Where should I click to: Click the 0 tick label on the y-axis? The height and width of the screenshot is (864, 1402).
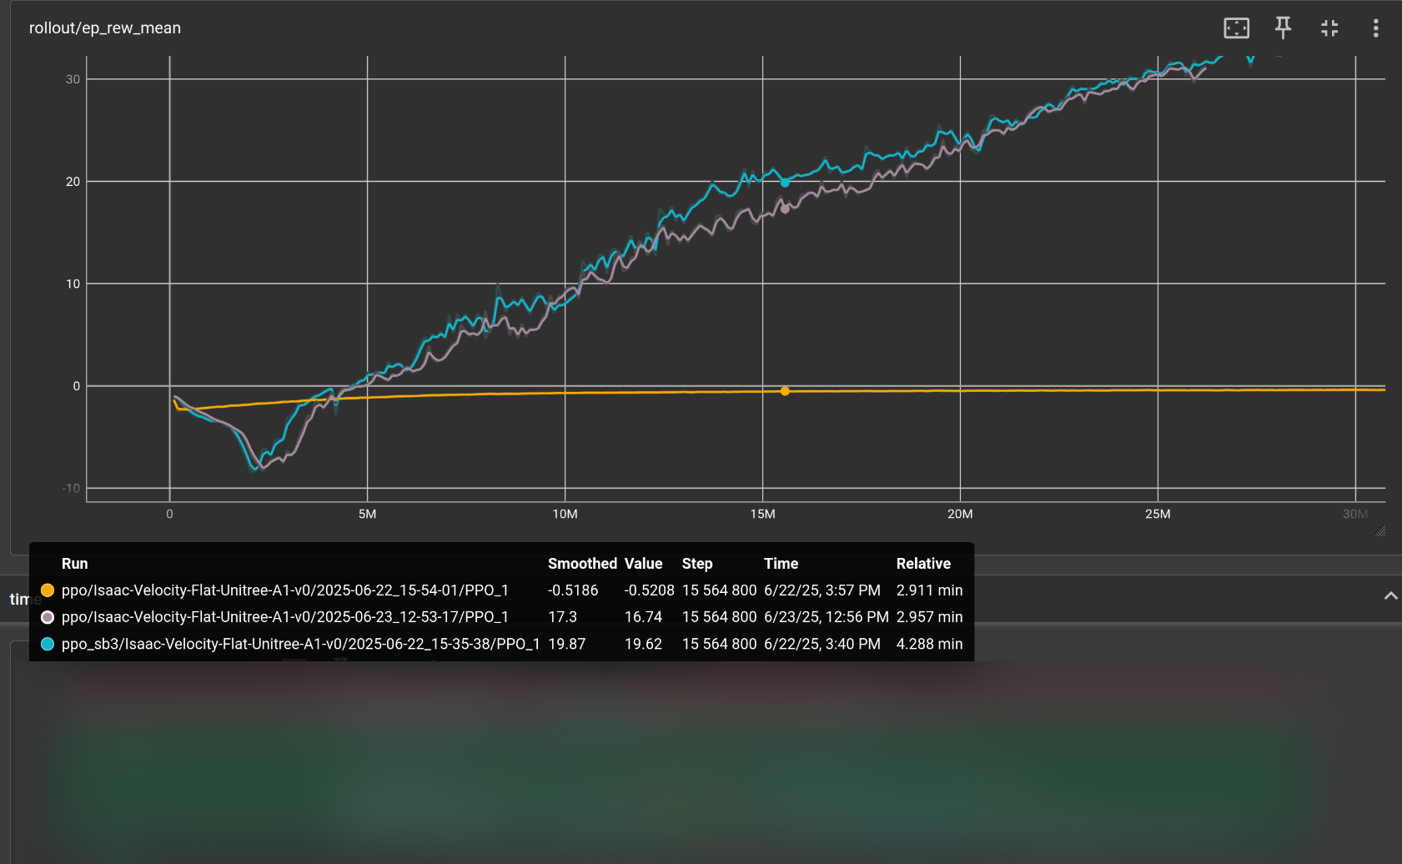[77, 386]
